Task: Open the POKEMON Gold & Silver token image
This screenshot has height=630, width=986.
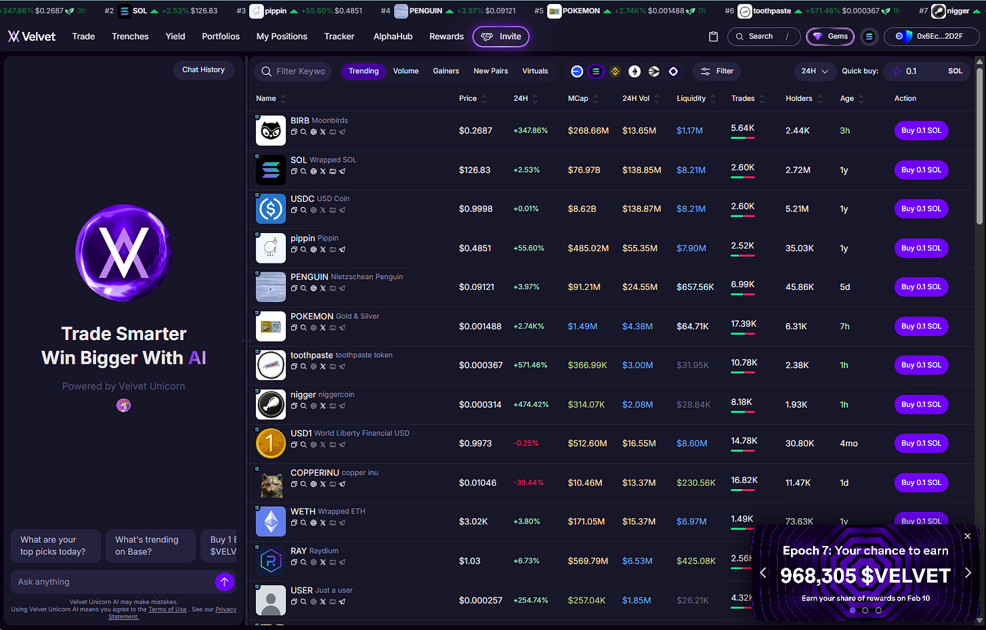Action: coord(271,327)
